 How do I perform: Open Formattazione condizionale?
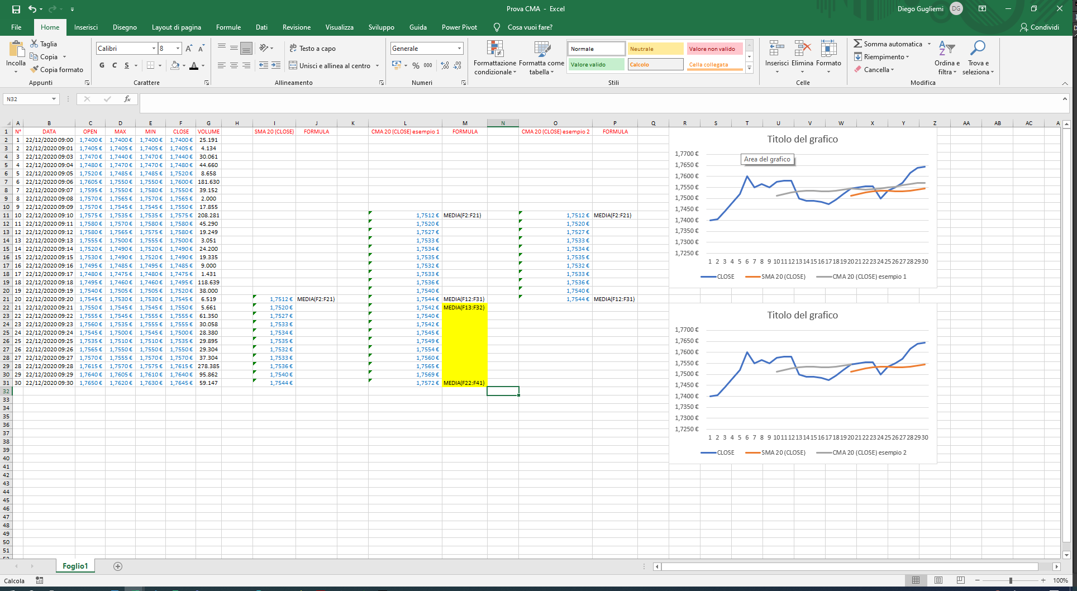pyautogui.click(x=495, y=58)
